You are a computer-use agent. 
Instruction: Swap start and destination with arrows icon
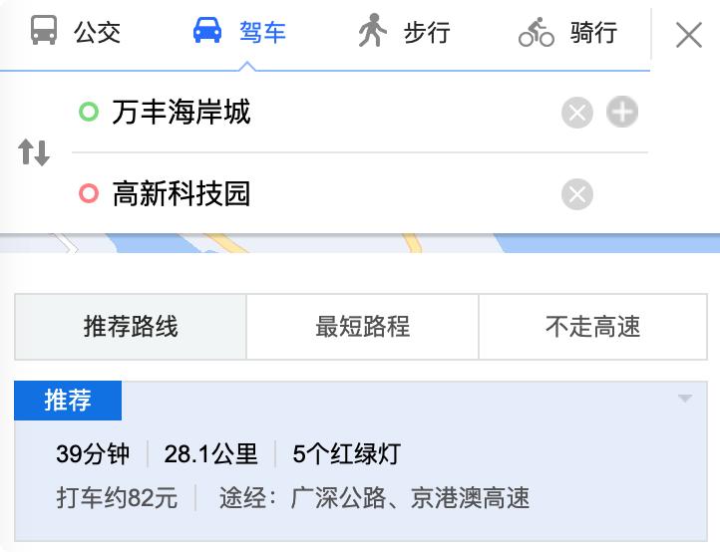(34, 152)
